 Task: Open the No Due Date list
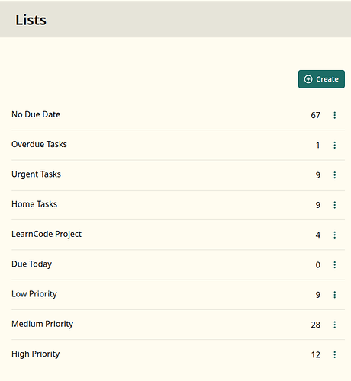point(36,114)
